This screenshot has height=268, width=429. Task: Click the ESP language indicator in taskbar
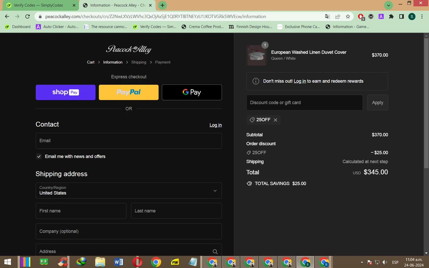(x=395, y=262)
